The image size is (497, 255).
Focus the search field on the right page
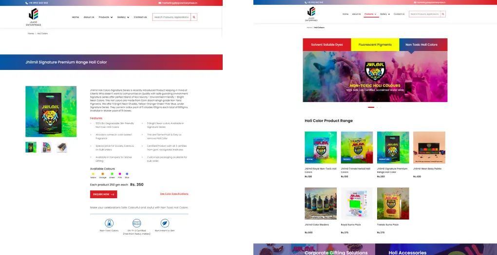(x=425, y=14)
